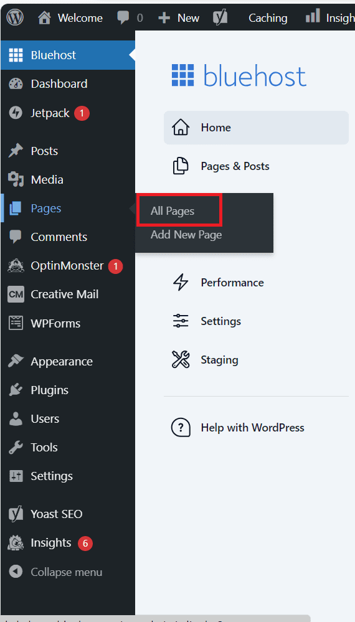The height and width of the screenshot is (622, 355).
Task: Open the Comments label in the sidebar
Action: (59, 237)
